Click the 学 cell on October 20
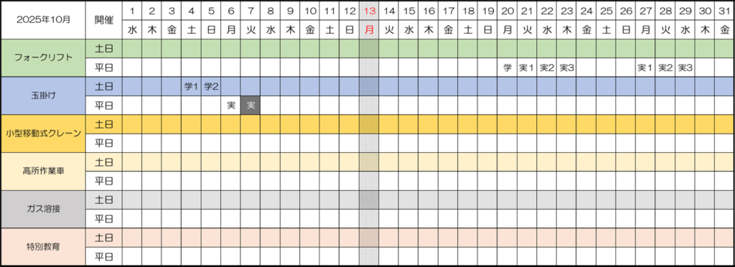Viewport: 735px width, 267px height. click(507, 67)
